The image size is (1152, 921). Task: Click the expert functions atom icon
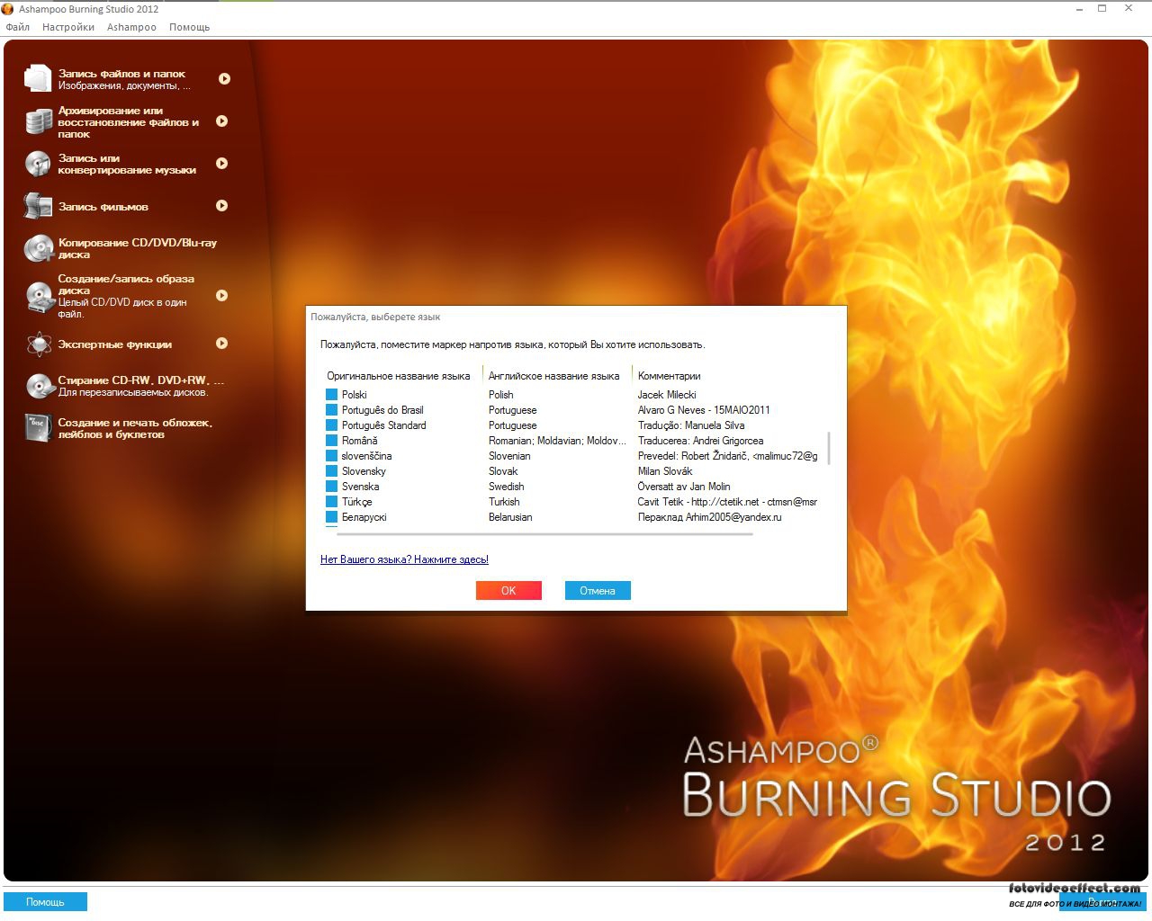click(x=38, y=344)
